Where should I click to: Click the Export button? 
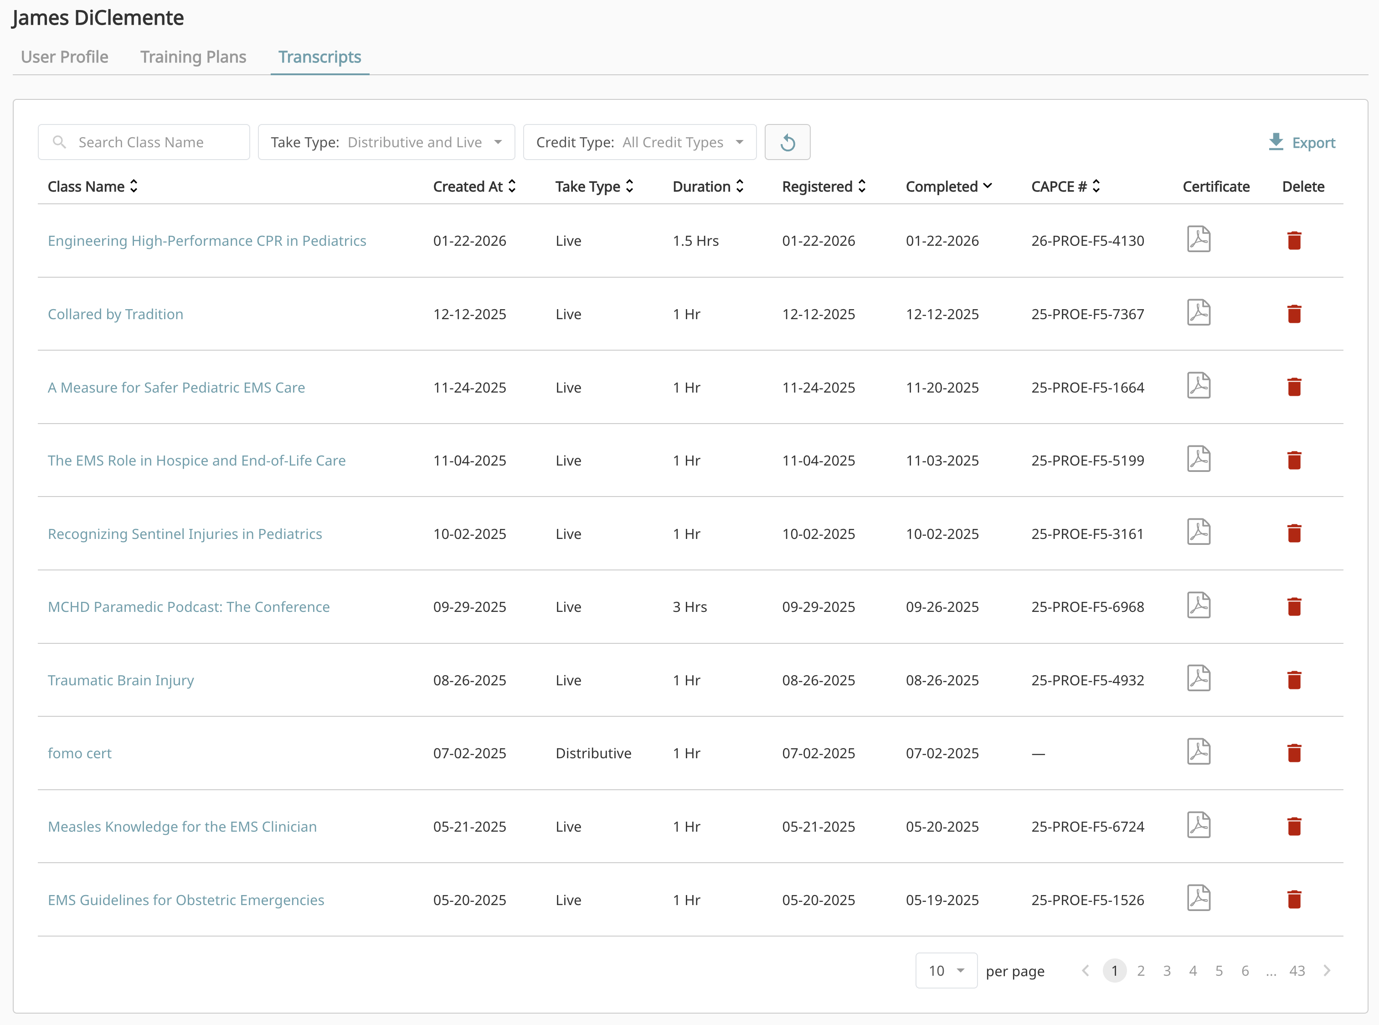[x=1301, y=142]
